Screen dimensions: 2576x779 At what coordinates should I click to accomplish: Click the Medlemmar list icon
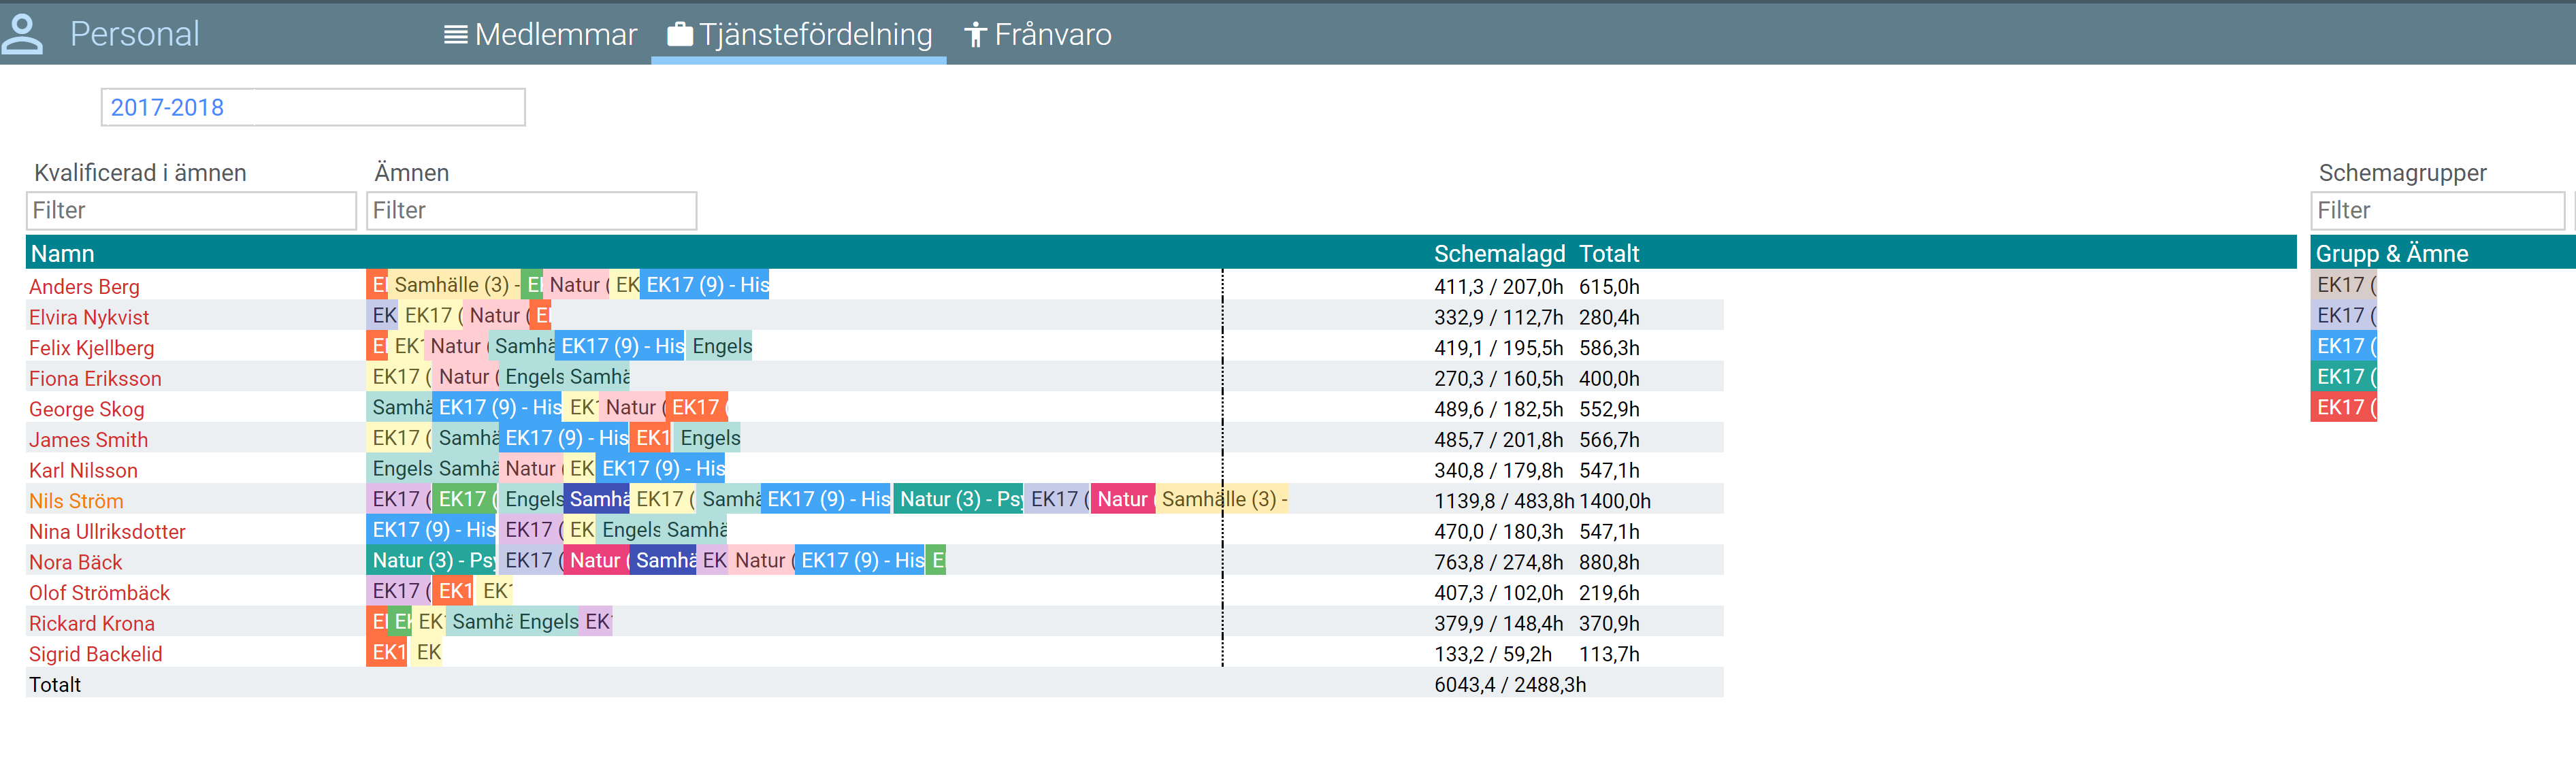tap(455, 35)
